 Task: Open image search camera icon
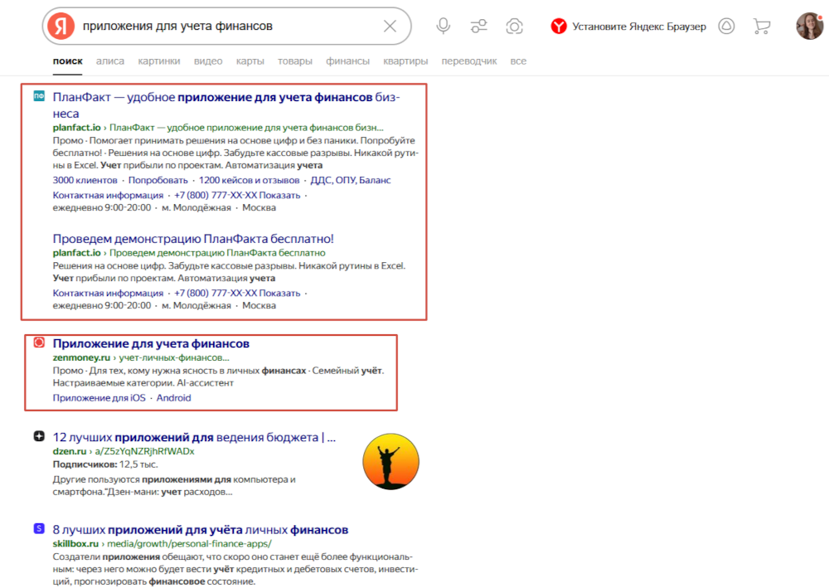[x=515, y=26]
